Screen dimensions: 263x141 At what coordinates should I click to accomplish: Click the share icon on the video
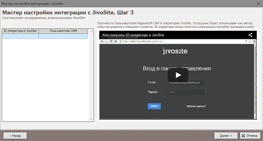[250, 35]
